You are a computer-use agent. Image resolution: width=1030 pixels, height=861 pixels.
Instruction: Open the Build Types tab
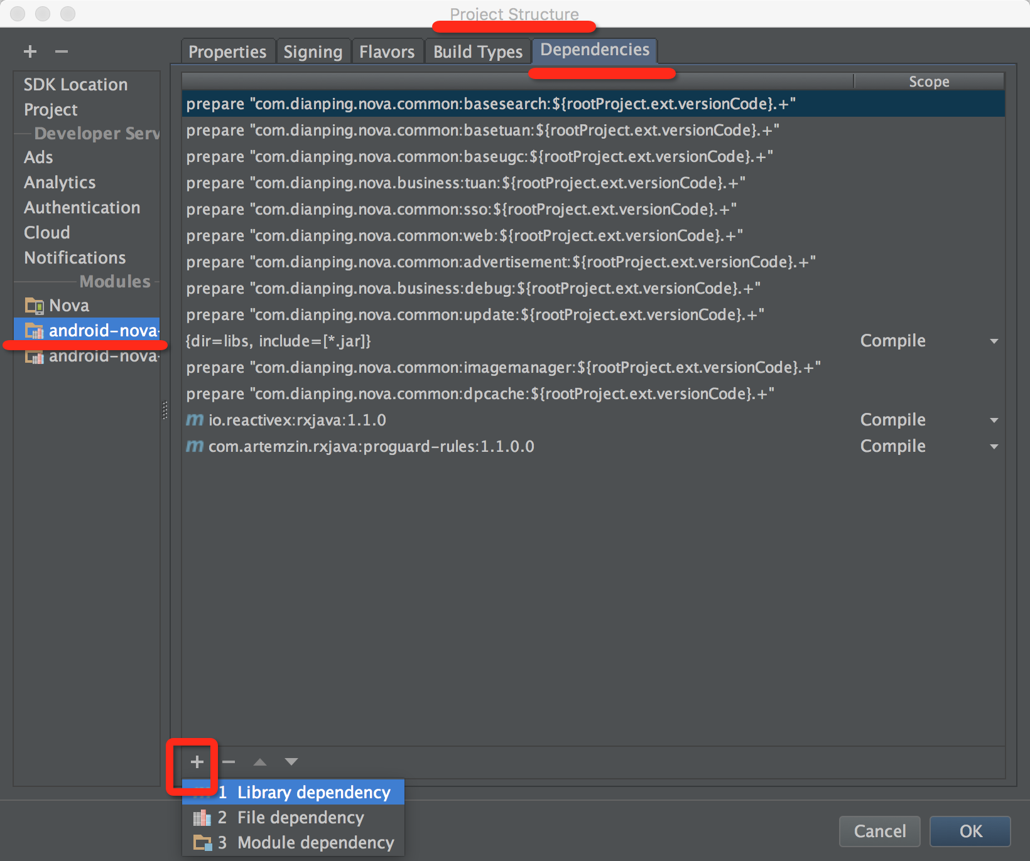tap(478, 51)
